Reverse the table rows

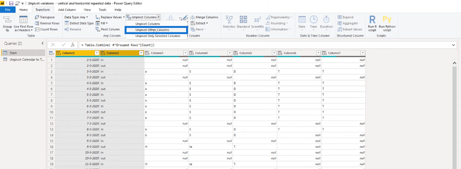47,23
